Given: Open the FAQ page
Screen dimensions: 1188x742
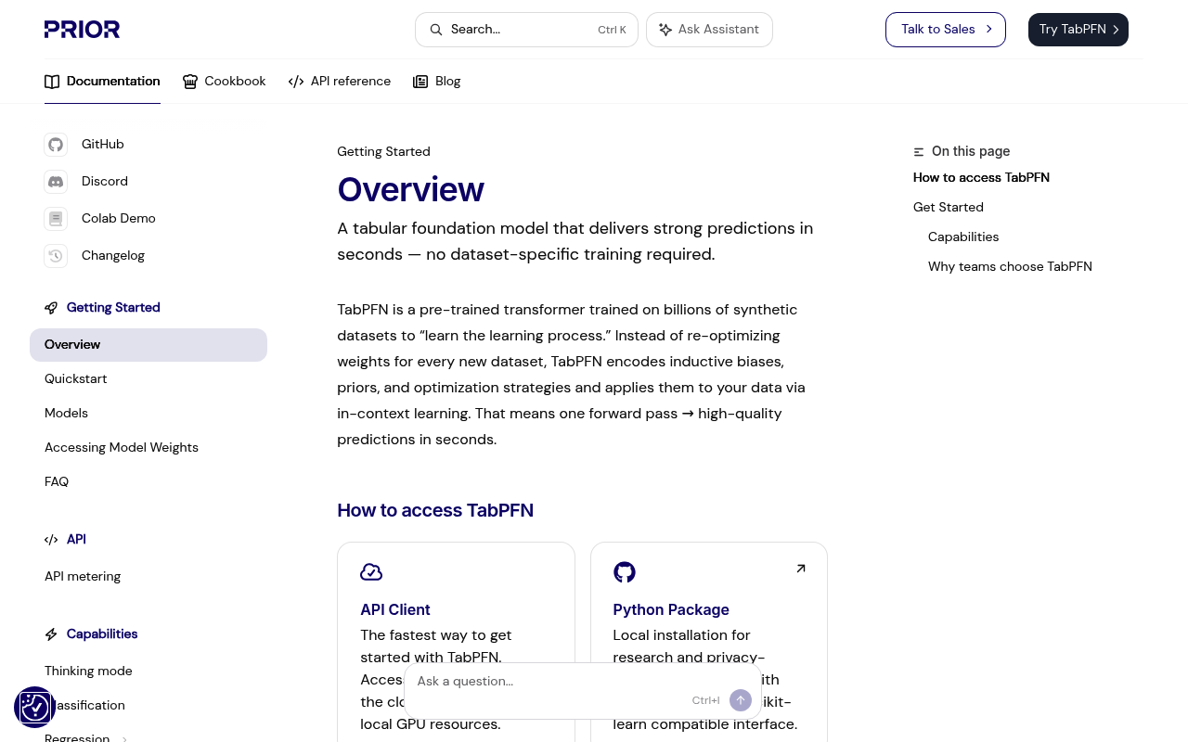Looking at the screenshot, I should pos(57,482).
